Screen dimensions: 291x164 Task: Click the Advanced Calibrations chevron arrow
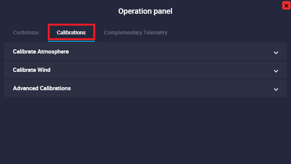coord(276,89)
